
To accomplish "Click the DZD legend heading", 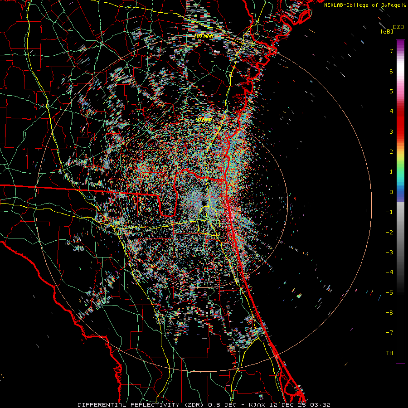I will [x=398, y=27].
